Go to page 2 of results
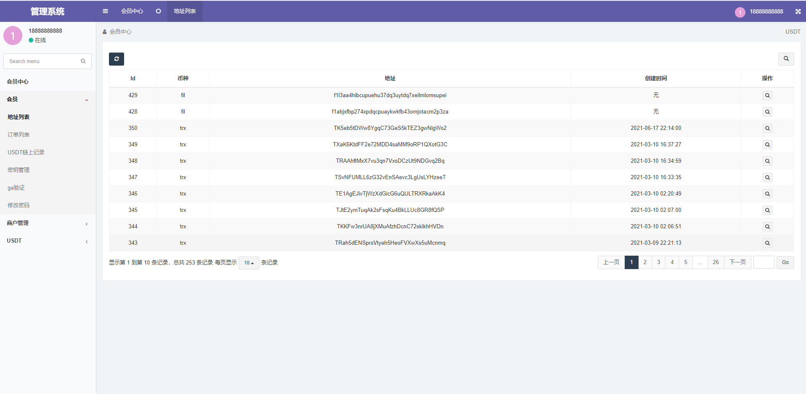 (x=645, y=262)
